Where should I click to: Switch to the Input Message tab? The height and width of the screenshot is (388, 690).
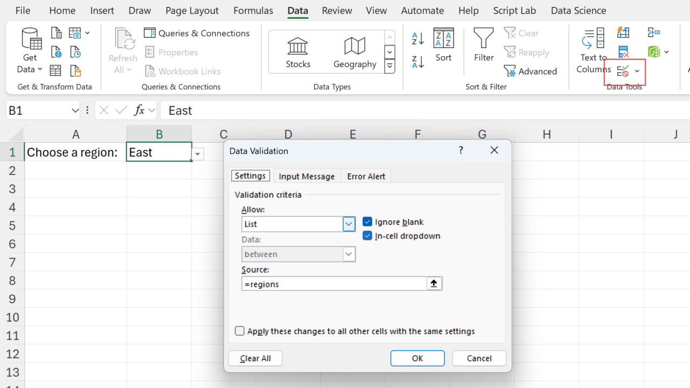coord(306,176)
